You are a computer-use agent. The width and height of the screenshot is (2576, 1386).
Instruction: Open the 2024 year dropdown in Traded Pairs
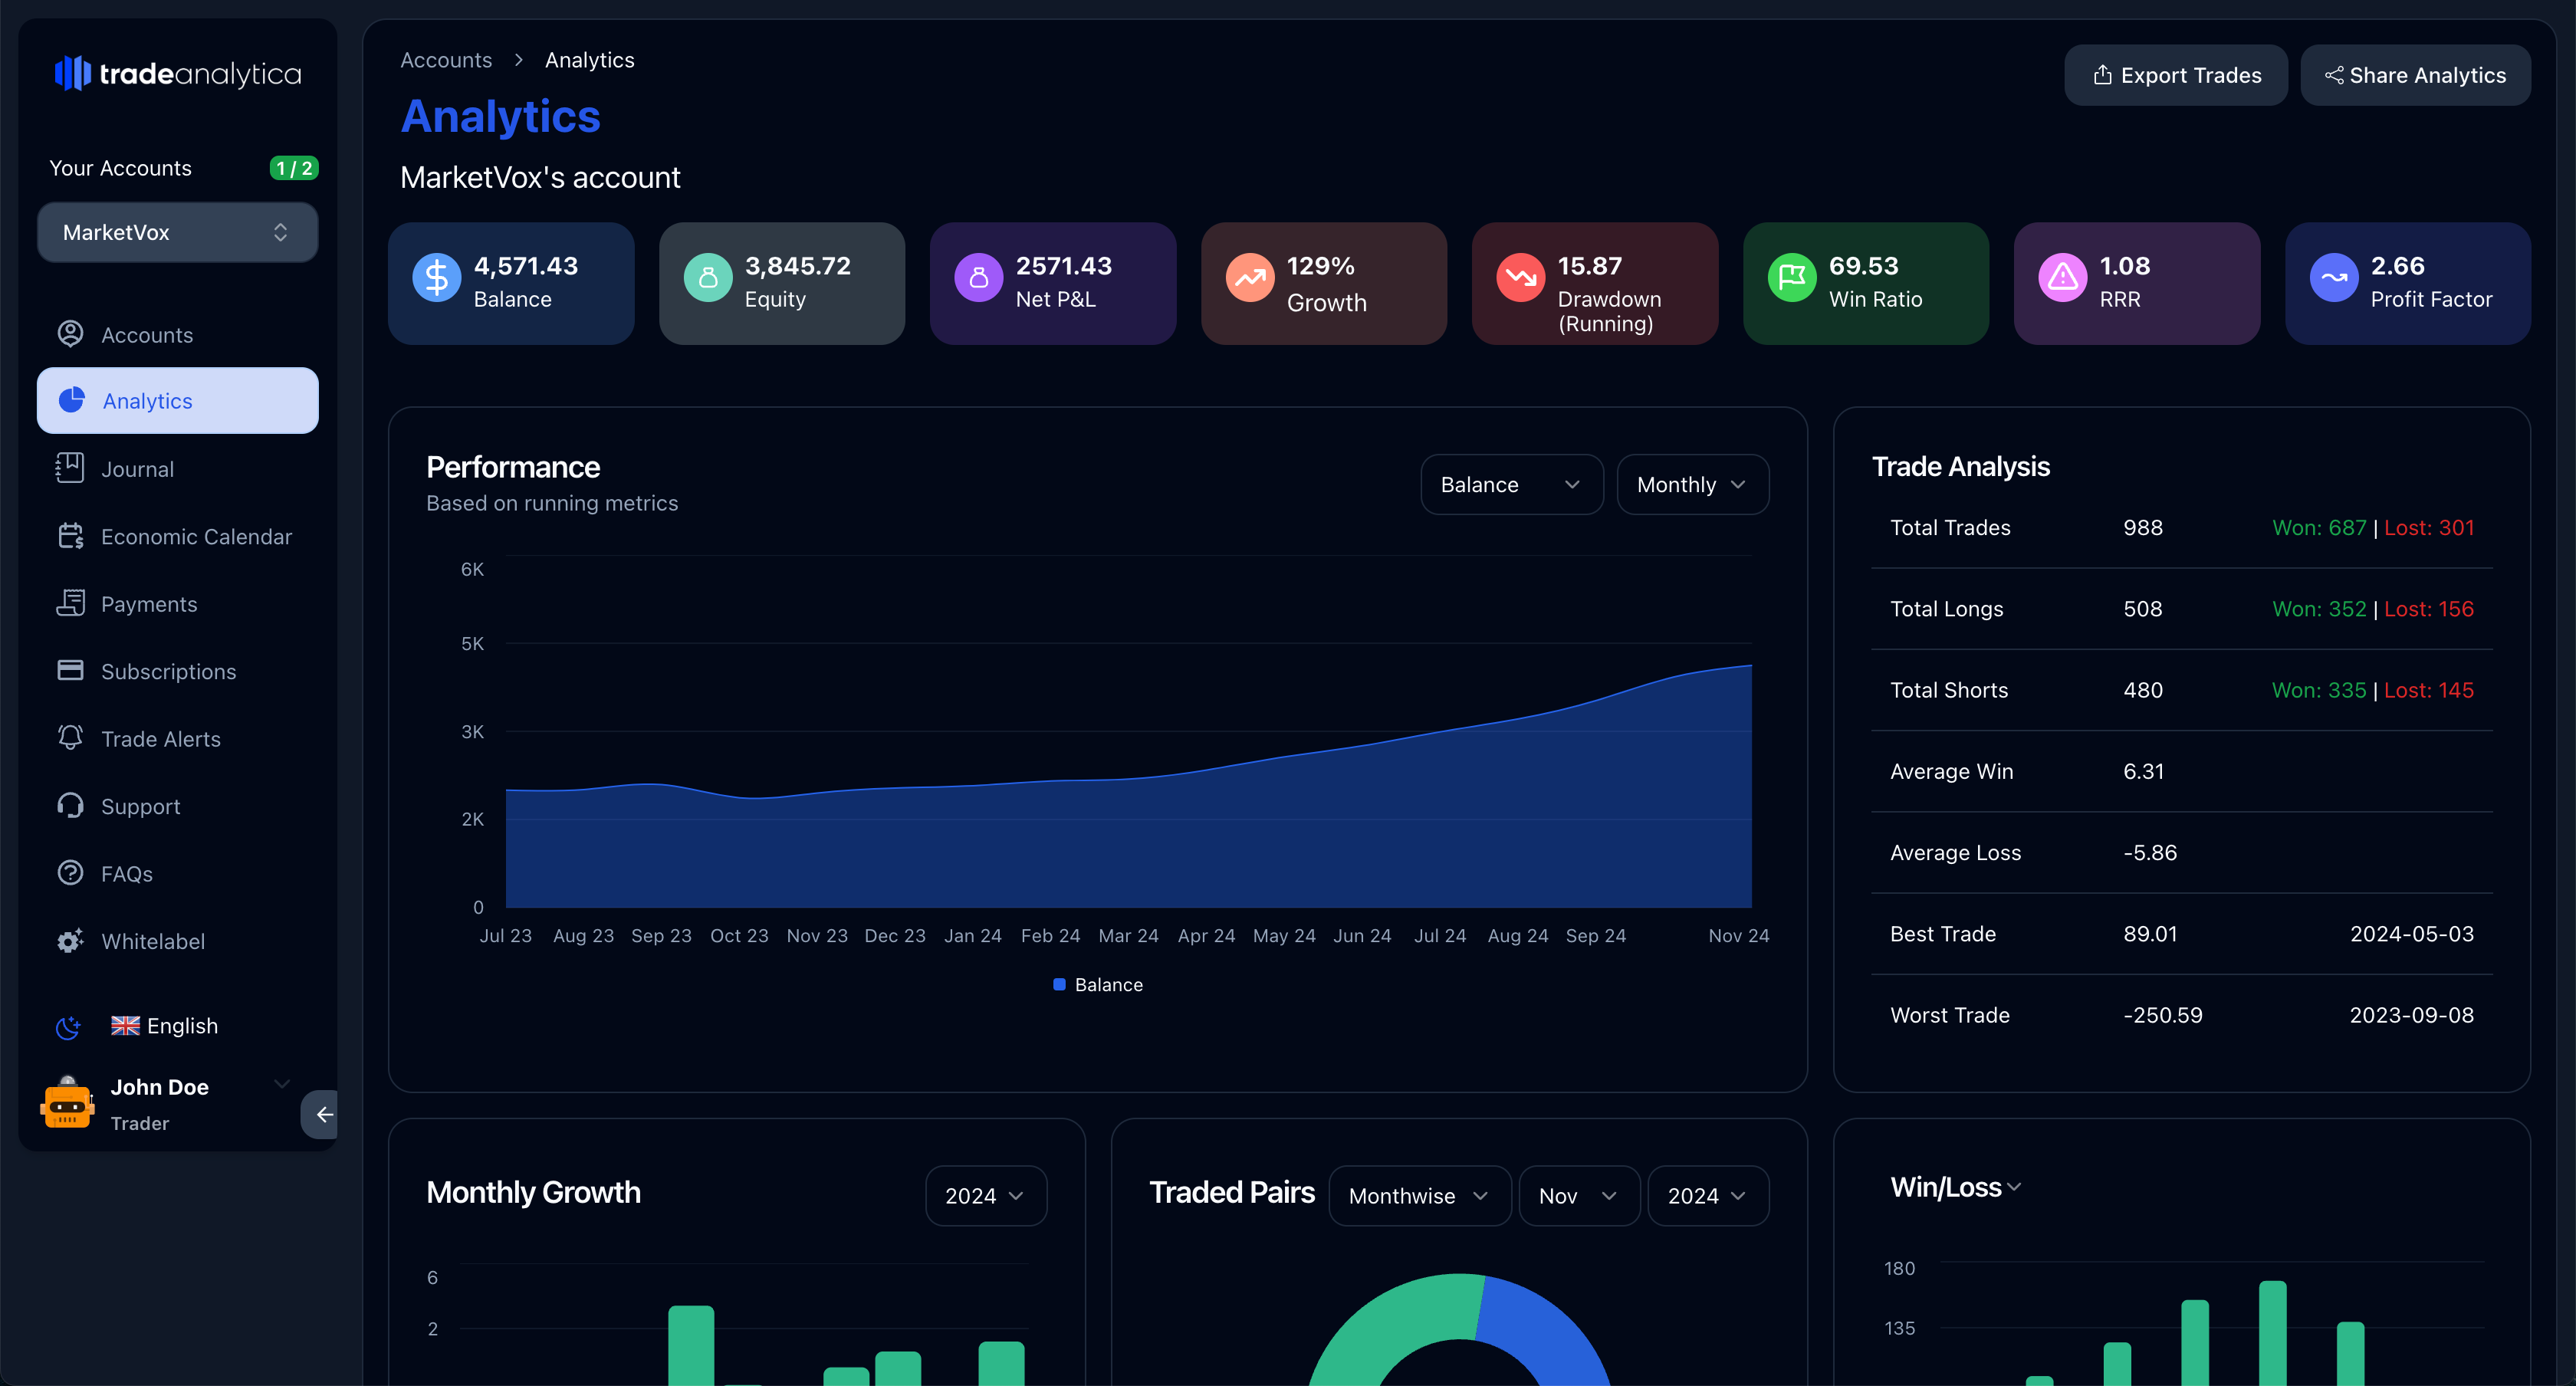tap(1708, 1195)
